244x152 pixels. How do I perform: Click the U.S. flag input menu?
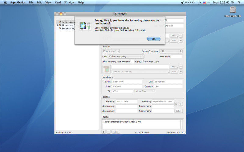pyautogui.click(x=207, y=2)
